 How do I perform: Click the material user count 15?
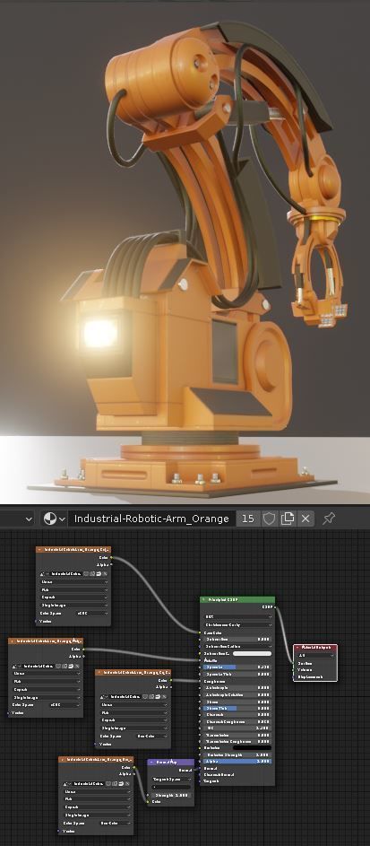tap(248, 519)
